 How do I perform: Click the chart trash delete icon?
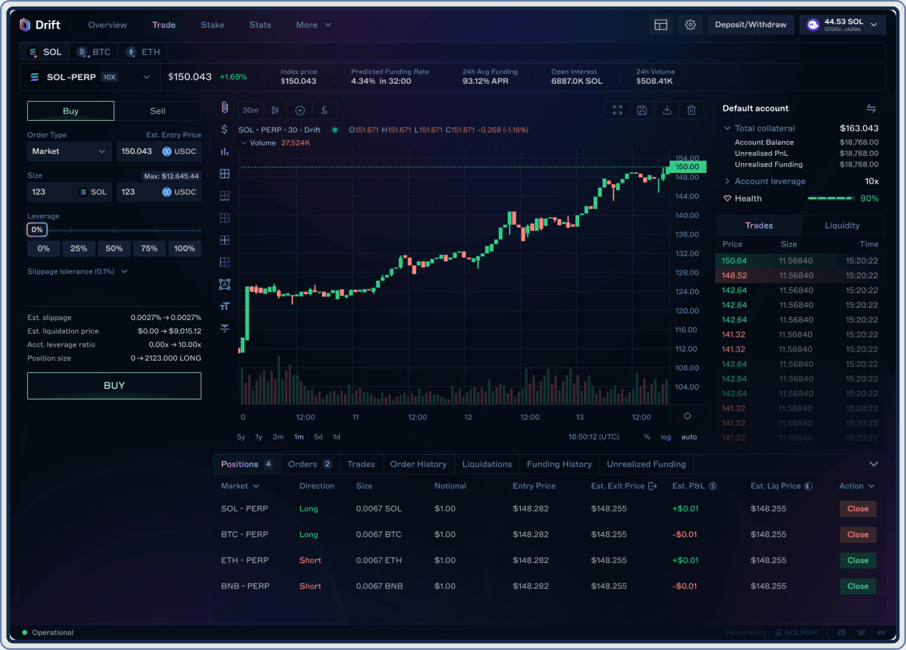[x=691, y=110]
